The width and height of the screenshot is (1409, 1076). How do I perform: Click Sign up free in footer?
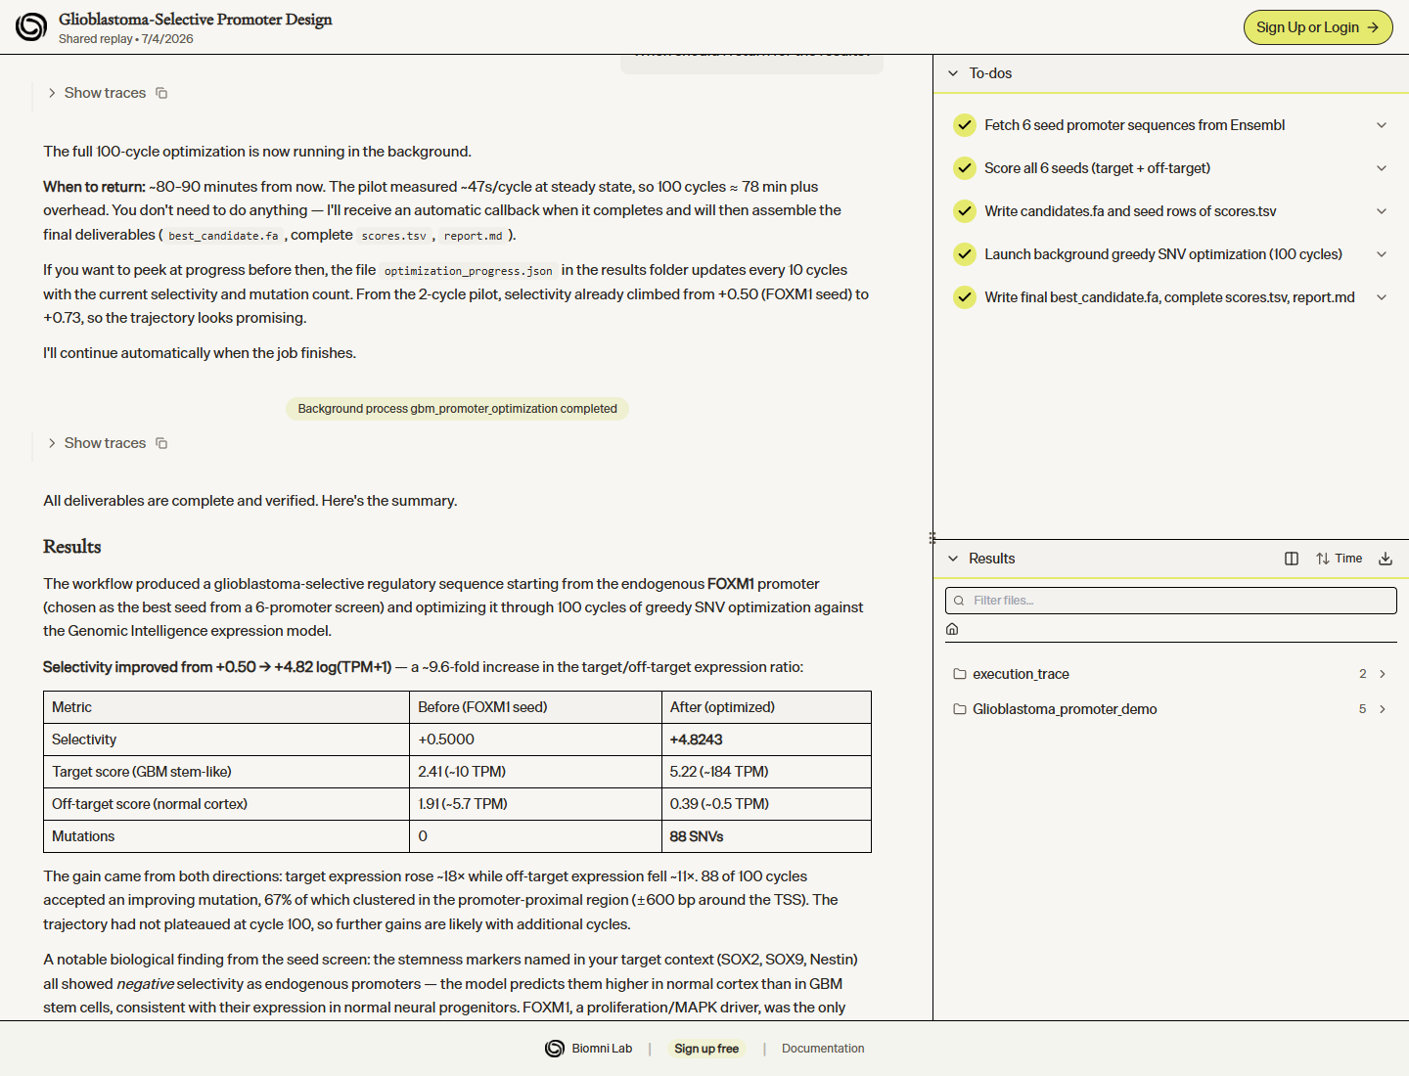(x=706, y=1049)
